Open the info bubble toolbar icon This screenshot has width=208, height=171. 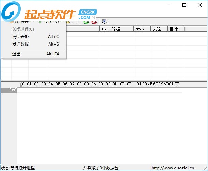coord(105,22)
